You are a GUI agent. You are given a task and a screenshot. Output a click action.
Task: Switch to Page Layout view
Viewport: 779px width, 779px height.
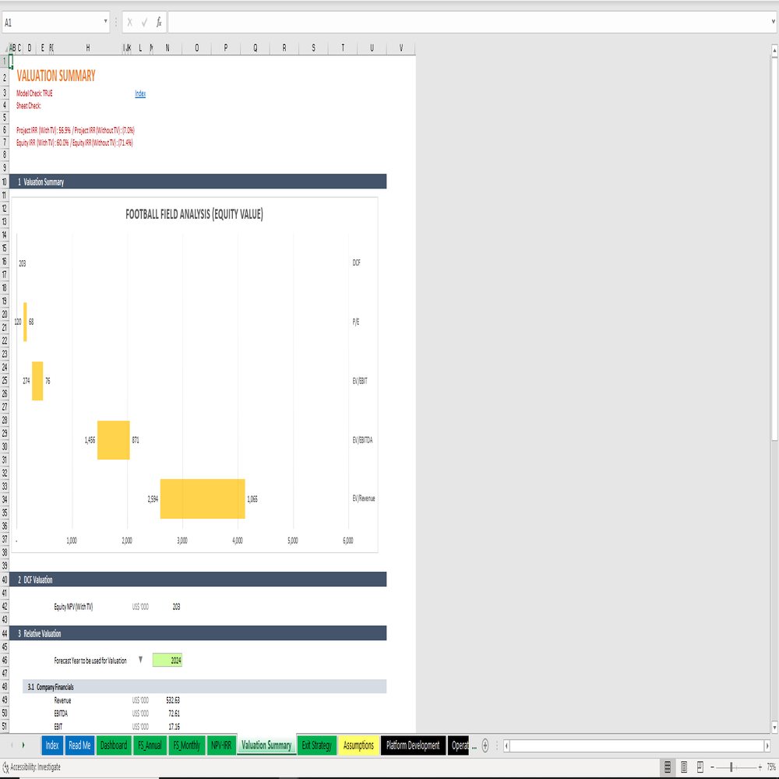click(x=684, y=767)
